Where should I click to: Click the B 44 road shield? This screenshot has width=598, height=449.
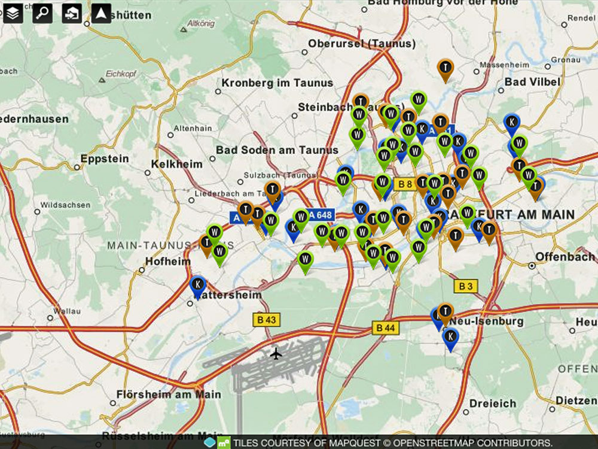(385, 327)
